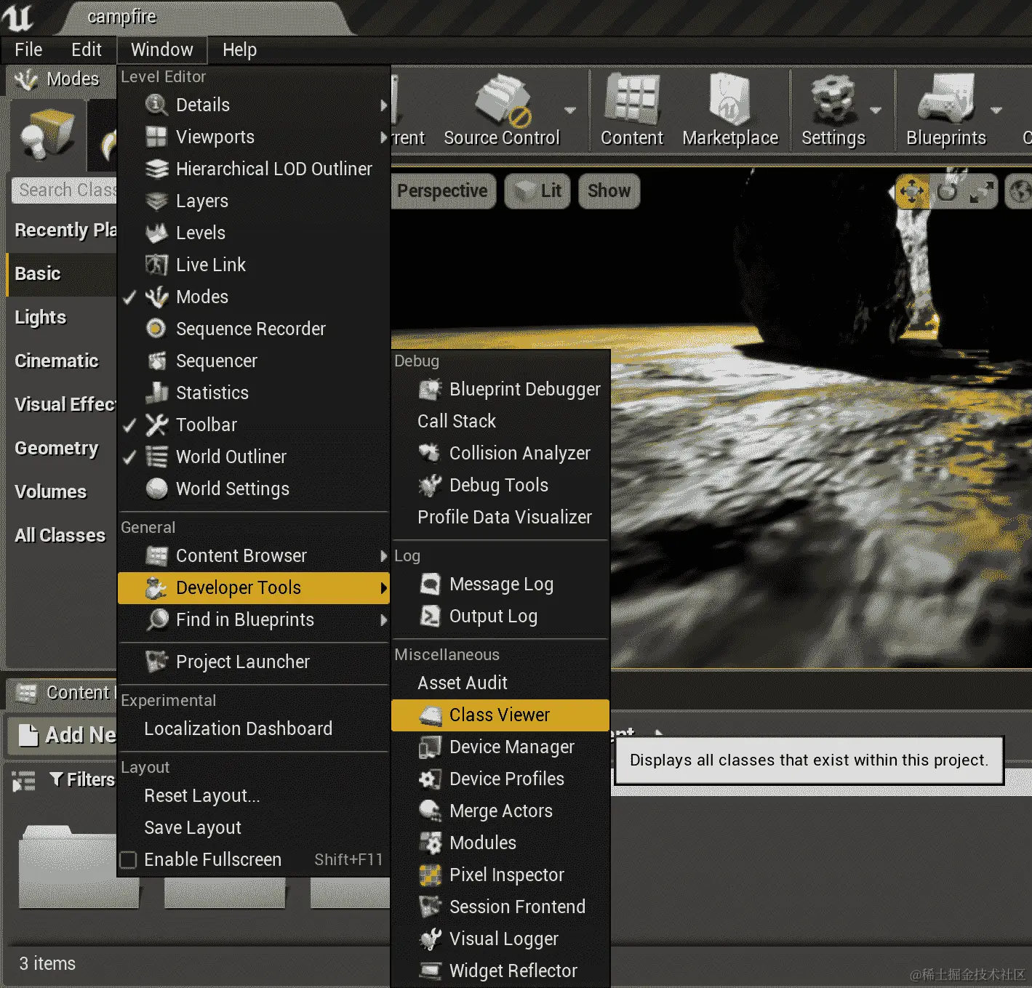Choose Profile Data Visualizer
The height and width of the screenshot is (988, 1032).
click(x=500, y=517)
